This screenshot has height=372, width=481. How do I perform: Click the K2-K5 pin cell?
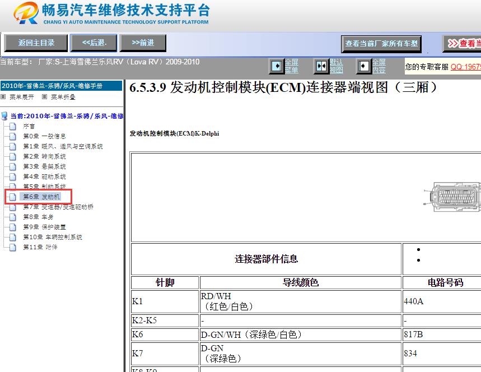point(165,320)
